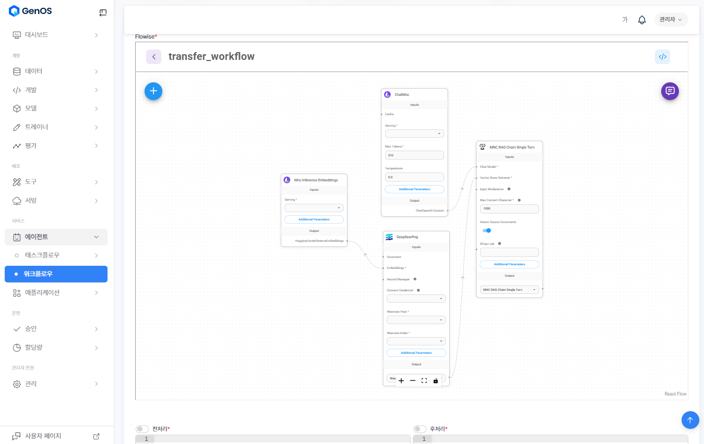Click the blue add node plus button
This screenshot has width=704, height=444.
153,91
